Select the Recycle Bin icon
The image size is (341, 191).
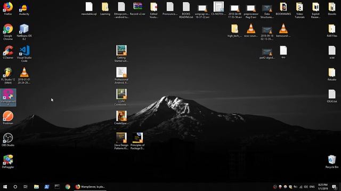pos(332,161)
